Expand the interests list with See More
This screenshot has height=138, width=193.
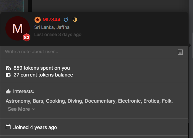click(22, 109)
